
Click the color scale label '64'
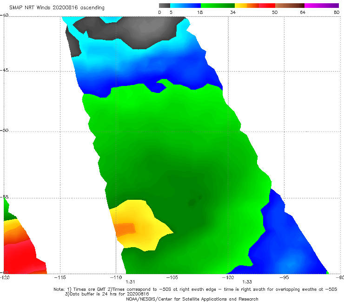pyautogui.click(x=303, y=12)
